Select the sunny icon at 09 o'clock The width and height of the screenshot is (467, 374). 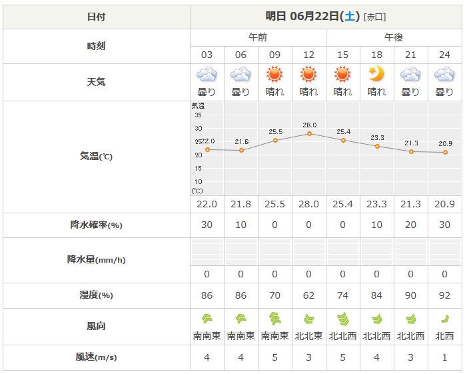pos(274,75)
